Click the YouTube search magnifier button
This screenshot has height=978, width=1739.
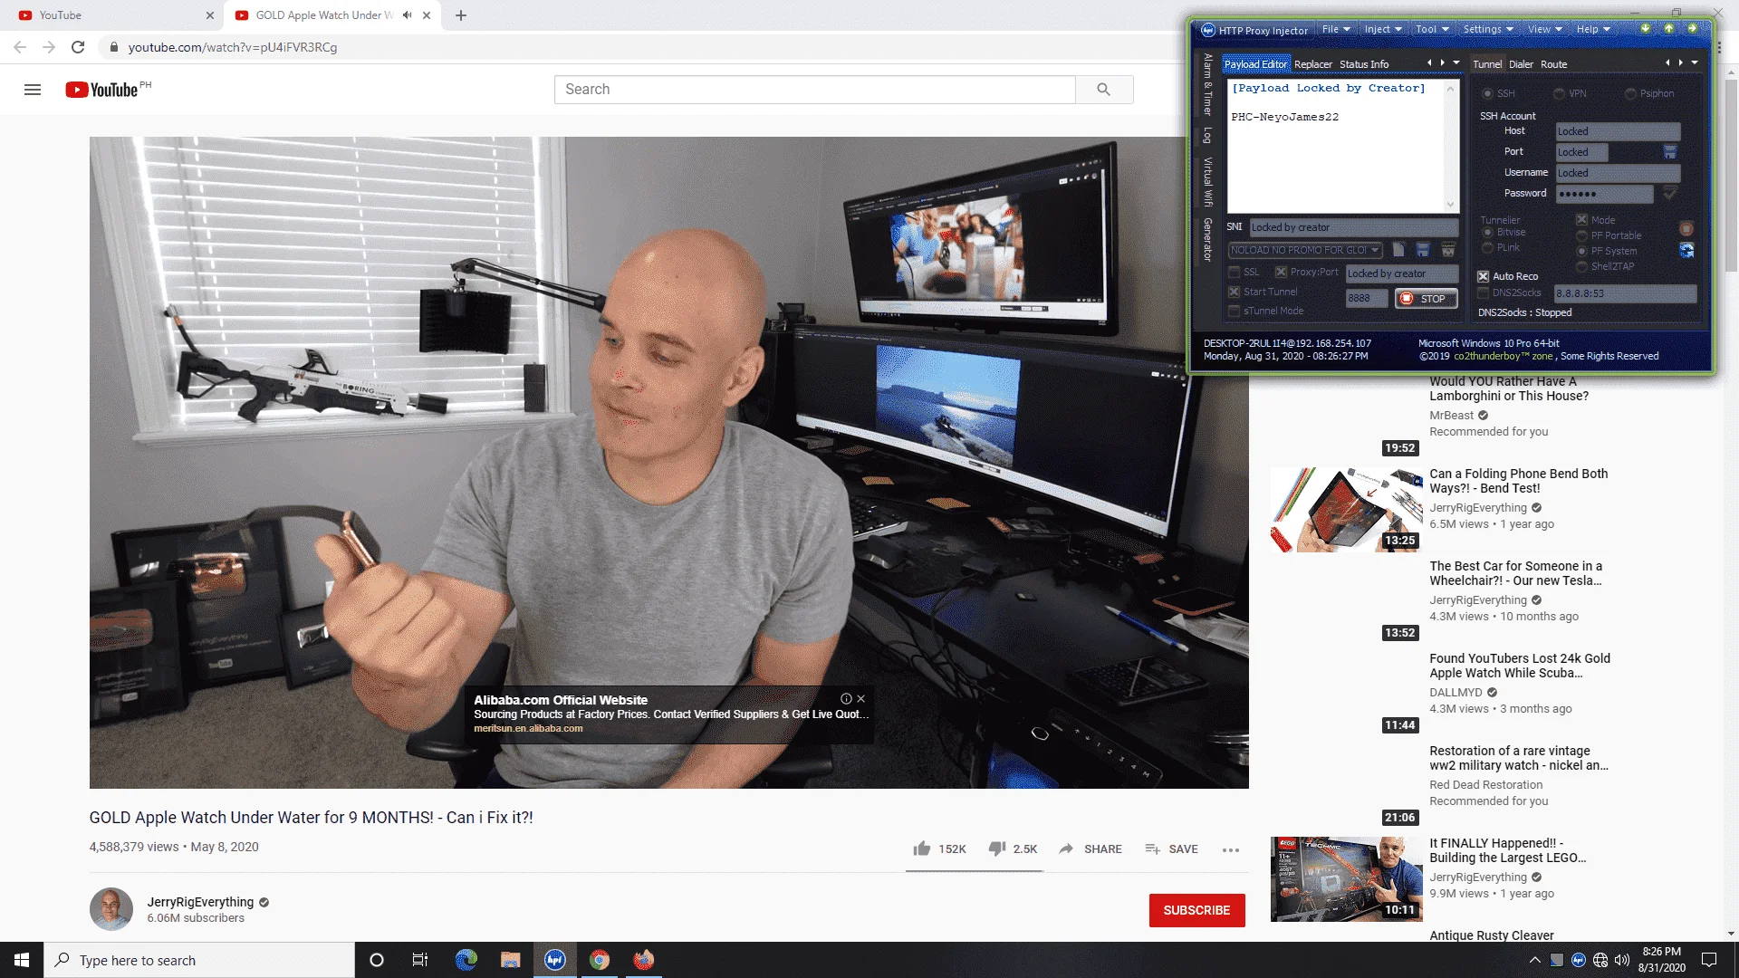pyautogui.click(x=1103, y=90)
